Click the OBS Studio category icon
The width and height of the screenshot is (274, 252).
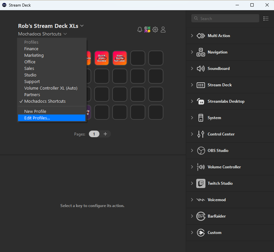[201, 150]
